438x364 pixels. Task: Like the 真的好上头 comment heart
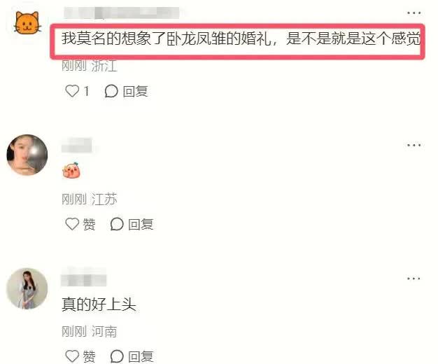pos(72,356)
